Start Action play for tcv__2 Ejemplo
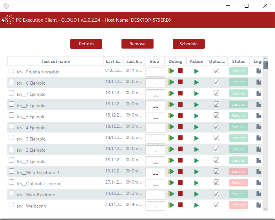 (196, 149)
